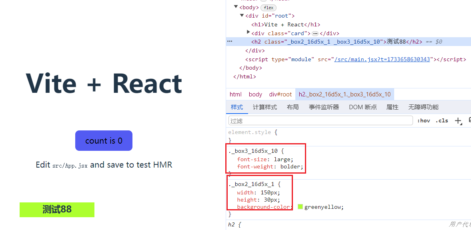The image size is (471, 230).
Task: Click the flex badge next to body
Action: click(269, 8)
